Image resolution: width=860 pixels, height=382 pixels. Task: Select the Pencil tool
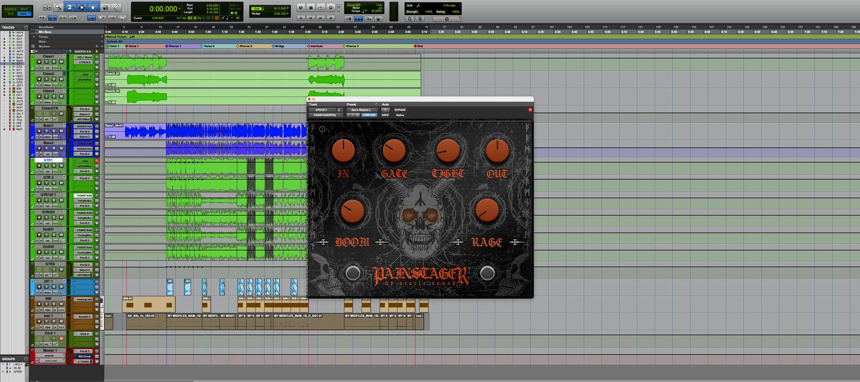116,7
